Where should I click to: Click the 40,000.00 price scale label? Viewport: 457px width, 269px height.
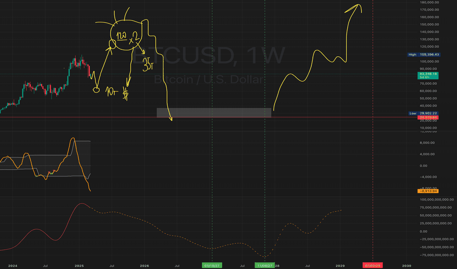(429, 106)
